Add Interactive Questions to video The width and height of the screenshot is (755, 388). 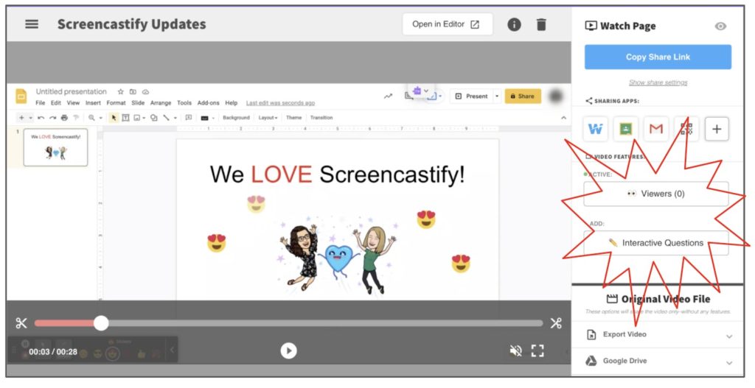click(655, 243)
